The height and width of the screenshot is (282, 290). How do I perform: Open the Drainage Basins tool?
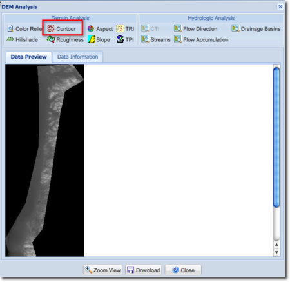coord(256,28)
